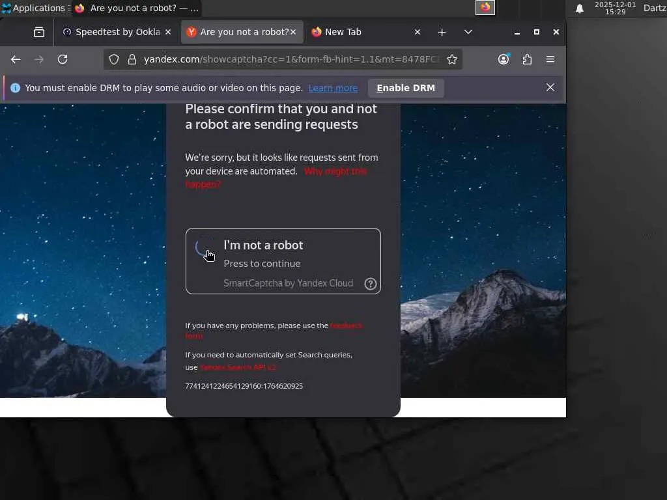Open the Extensions puzzle icon
Image resolution: width=667 pixels, height=500 pixels.
(x=527, y=59)
